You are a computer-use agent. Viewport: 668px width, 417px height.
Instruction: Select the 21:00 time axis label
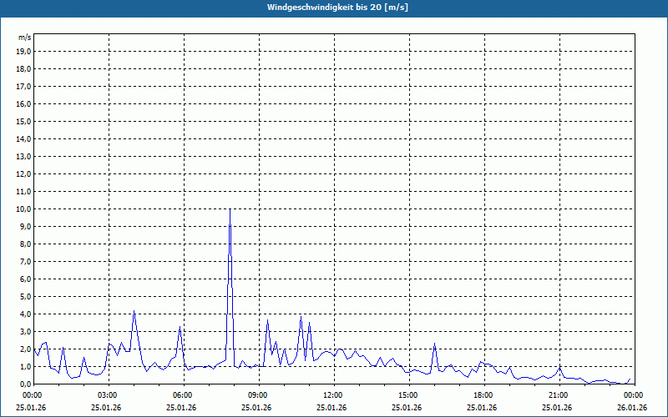[558, 395]
